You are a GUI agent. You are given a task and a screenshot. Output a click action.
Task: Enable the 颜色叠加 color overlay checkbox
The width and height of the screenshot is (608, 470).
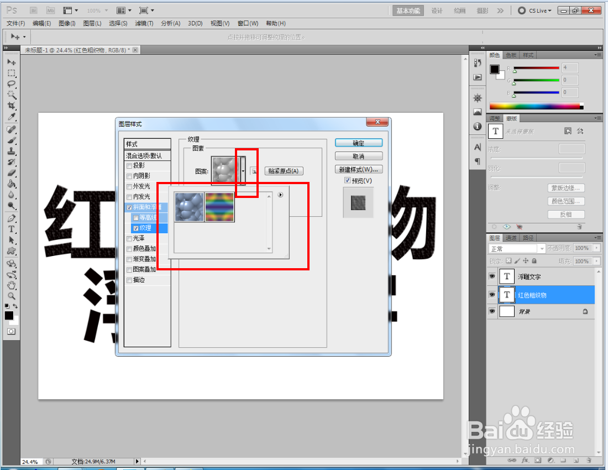[x=129, y=249]
